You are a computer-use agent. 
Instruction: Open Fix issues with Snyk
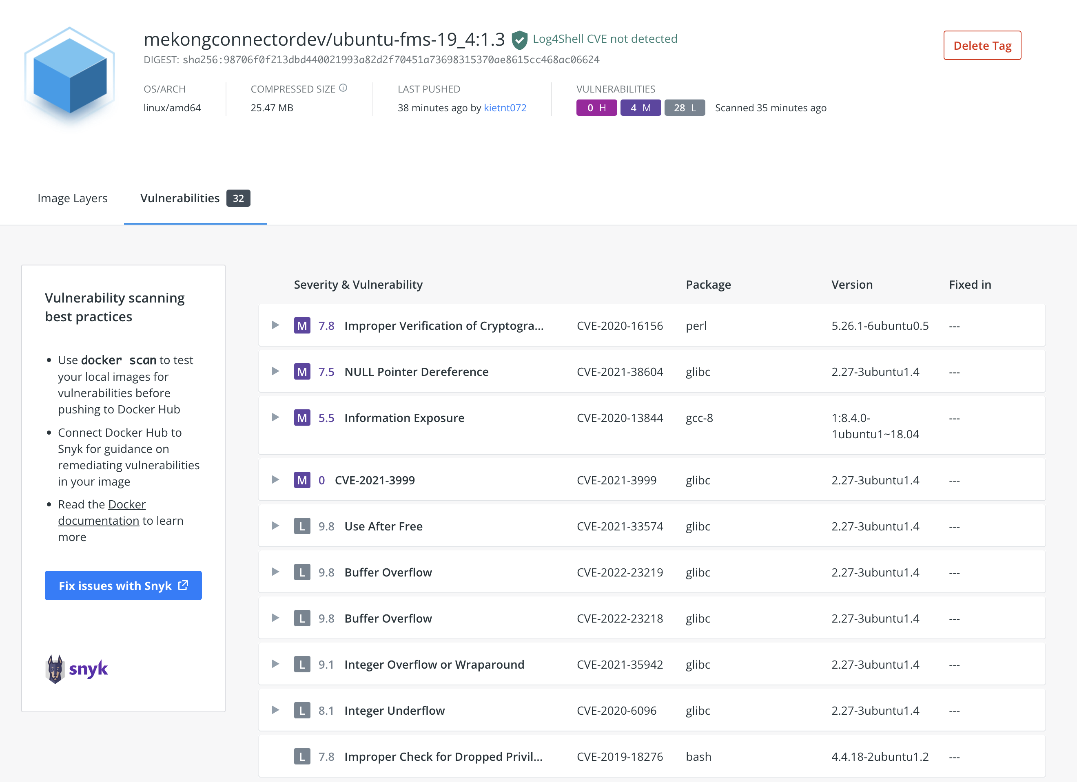[124, 585]
